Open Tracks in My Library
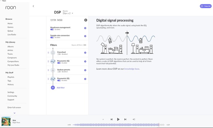The width and height of the screenshot is (213, 128). click(10, 54)
